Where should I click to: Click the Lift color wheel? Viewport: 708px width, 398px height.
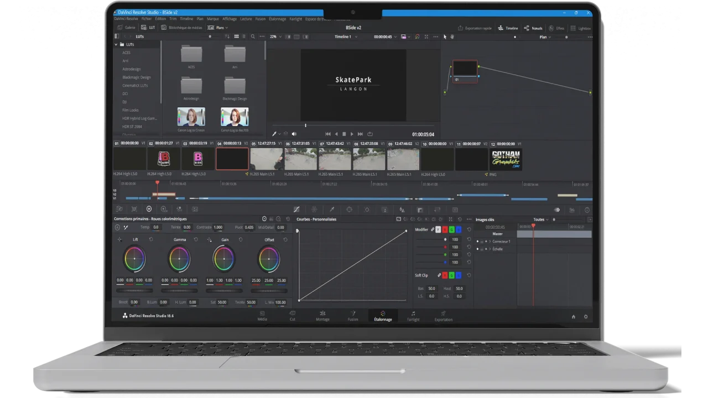(134, 259)
